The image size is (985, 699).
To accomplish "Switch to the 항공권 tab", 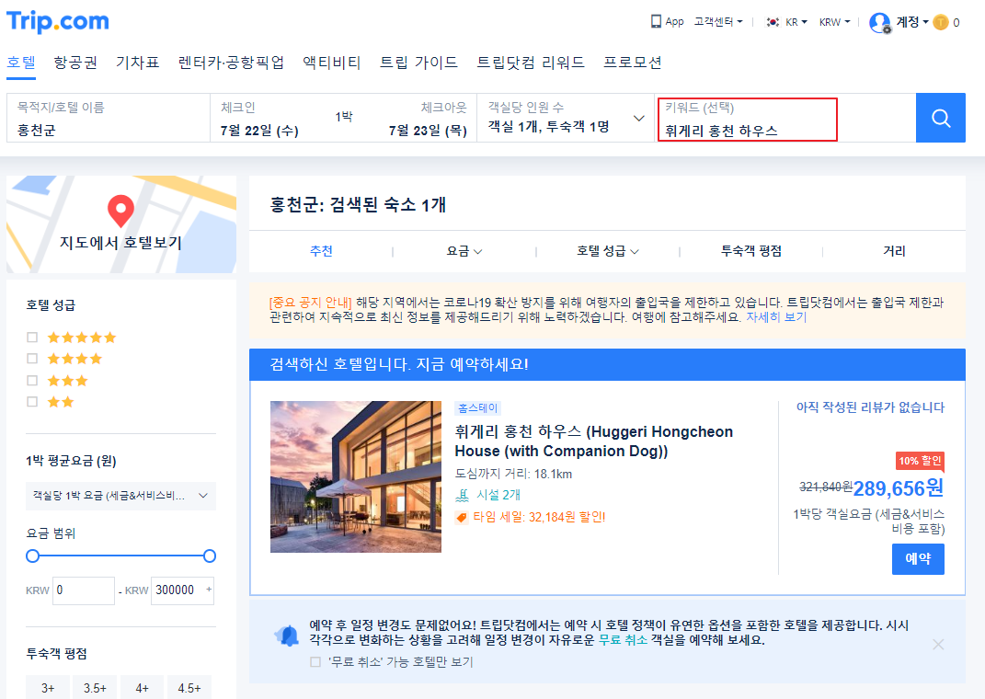I will point(75,63).
